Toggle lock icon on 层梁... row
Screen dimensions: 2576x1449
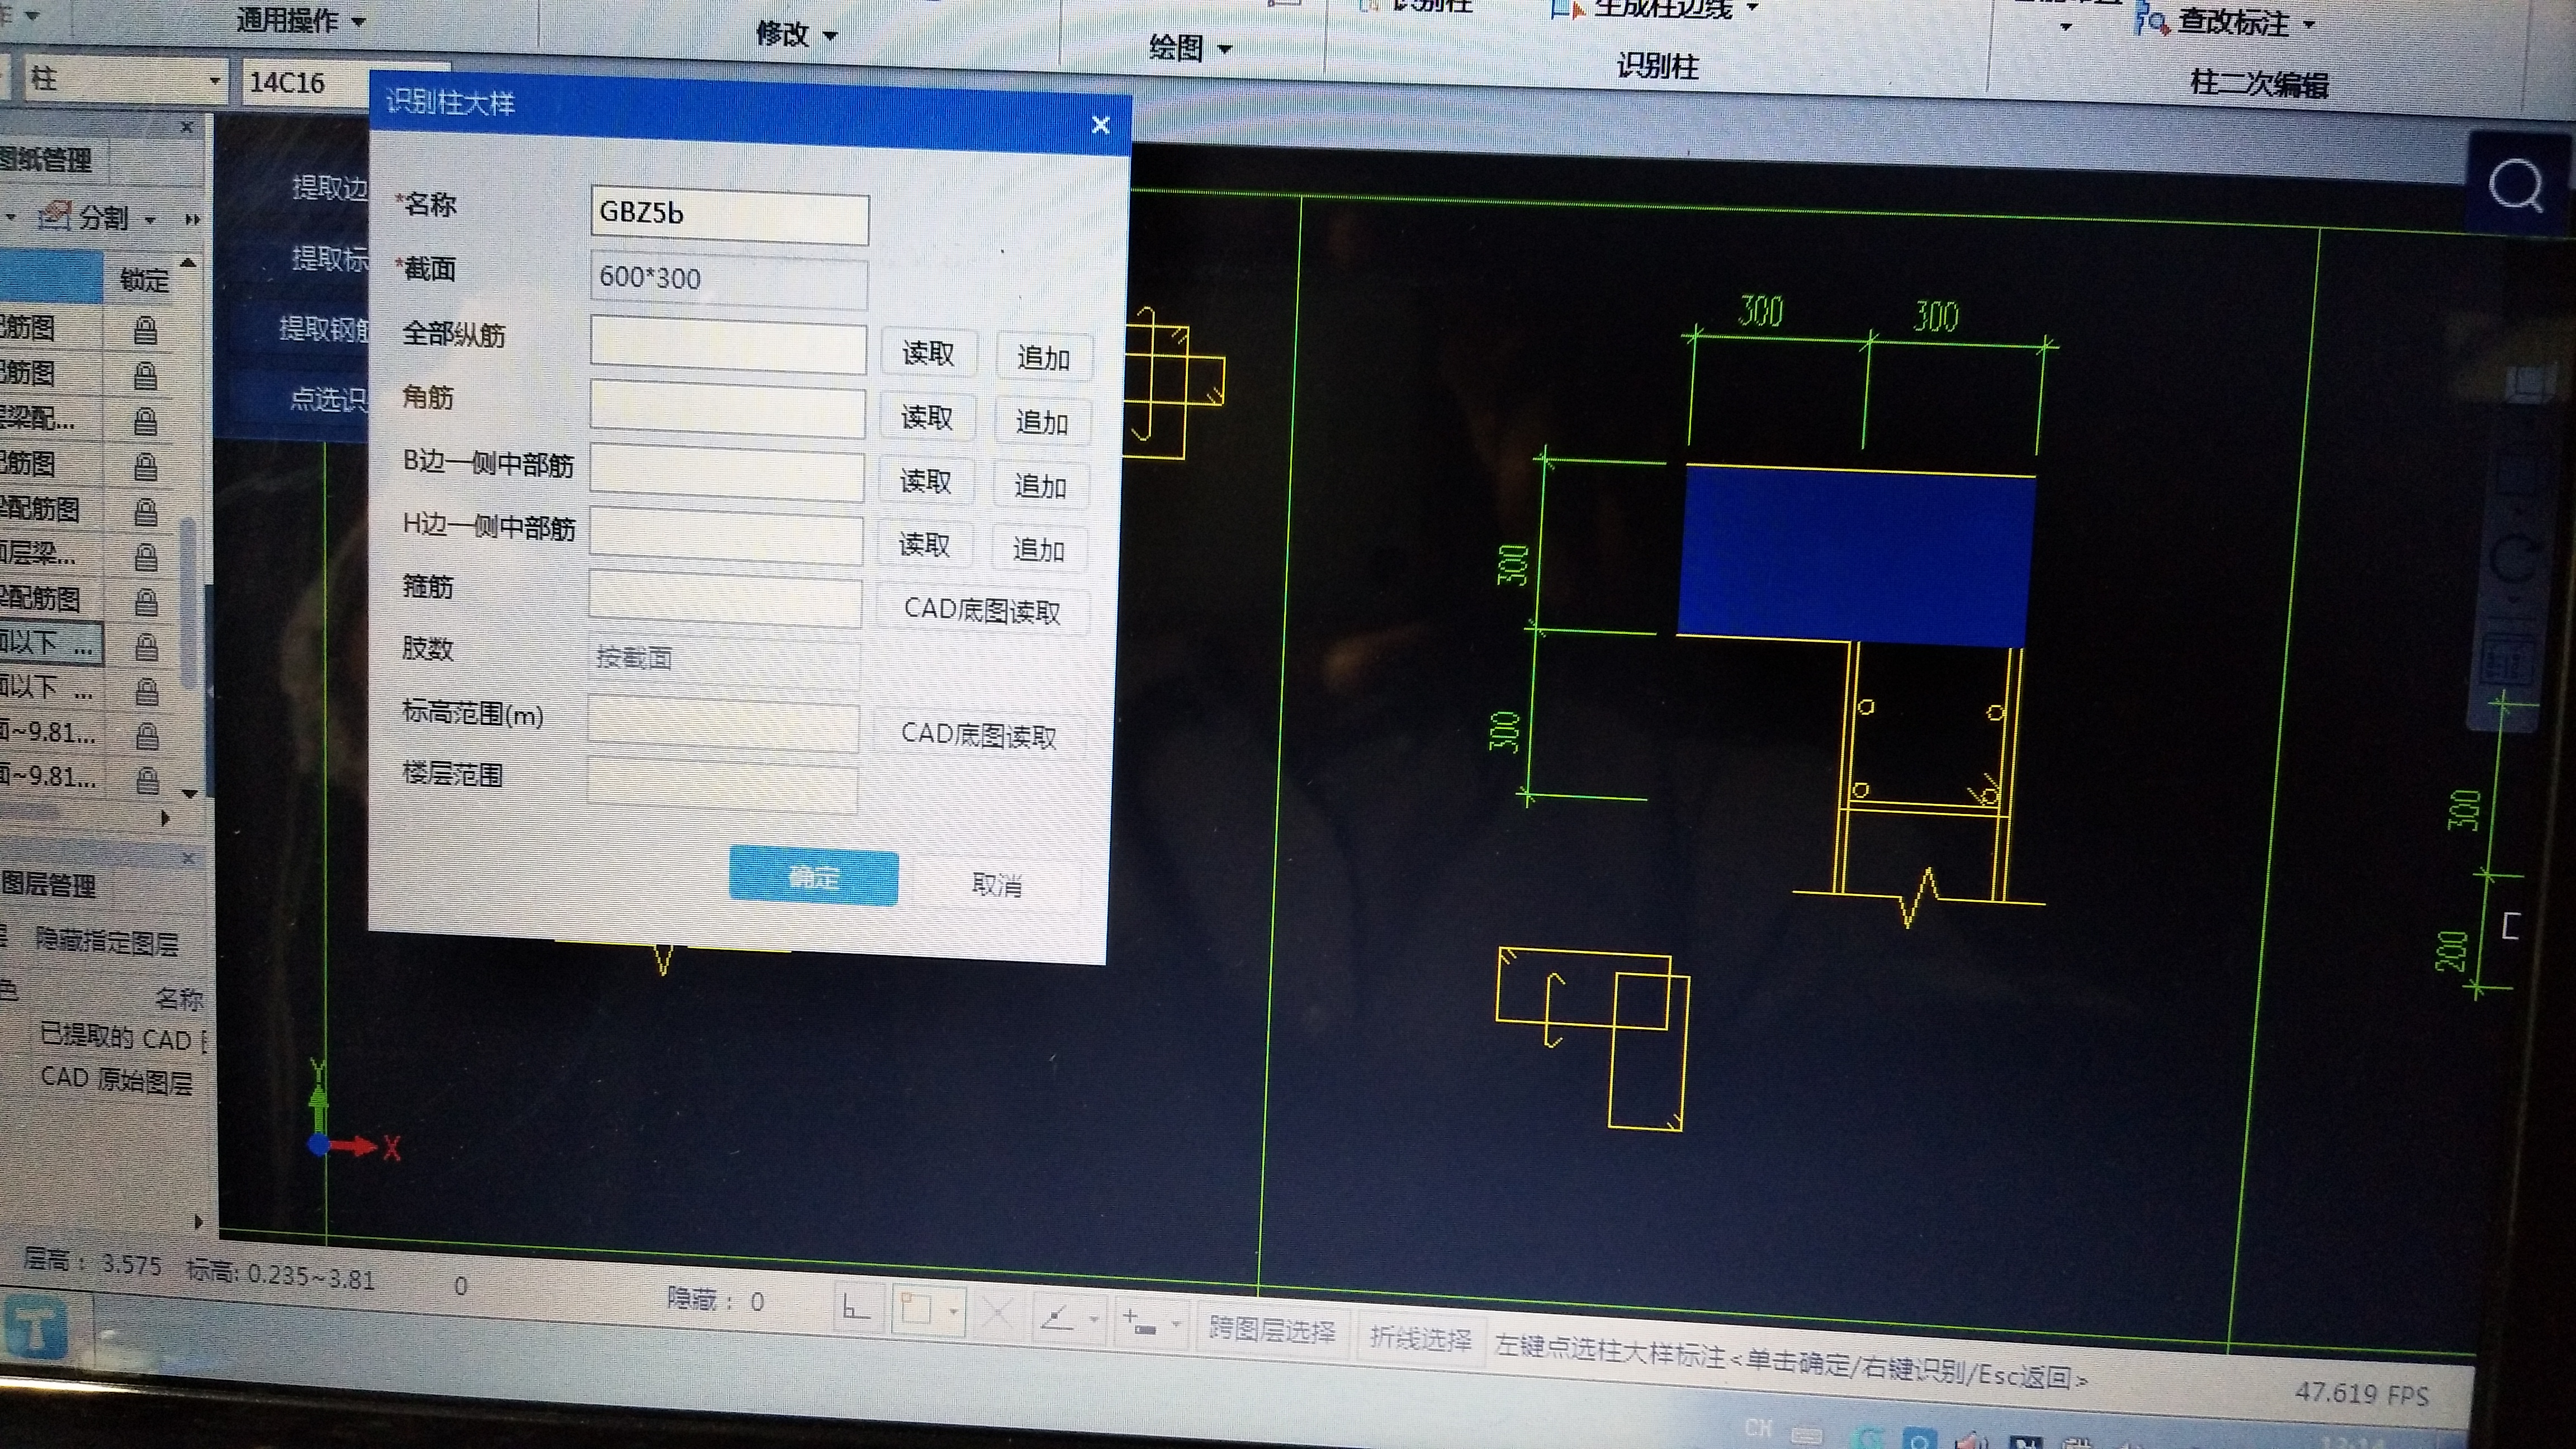[x=146, y=557]
